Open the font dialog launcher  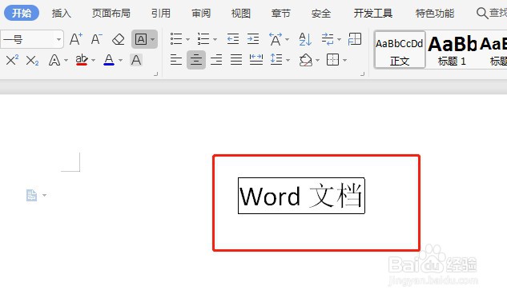pos(155,74)
